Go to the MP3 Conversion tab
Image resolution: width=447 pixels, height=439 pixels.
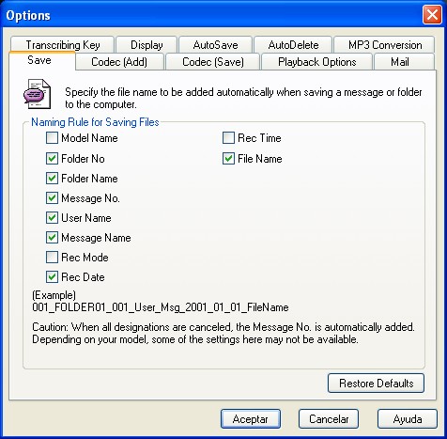click(x=384, y=45)
